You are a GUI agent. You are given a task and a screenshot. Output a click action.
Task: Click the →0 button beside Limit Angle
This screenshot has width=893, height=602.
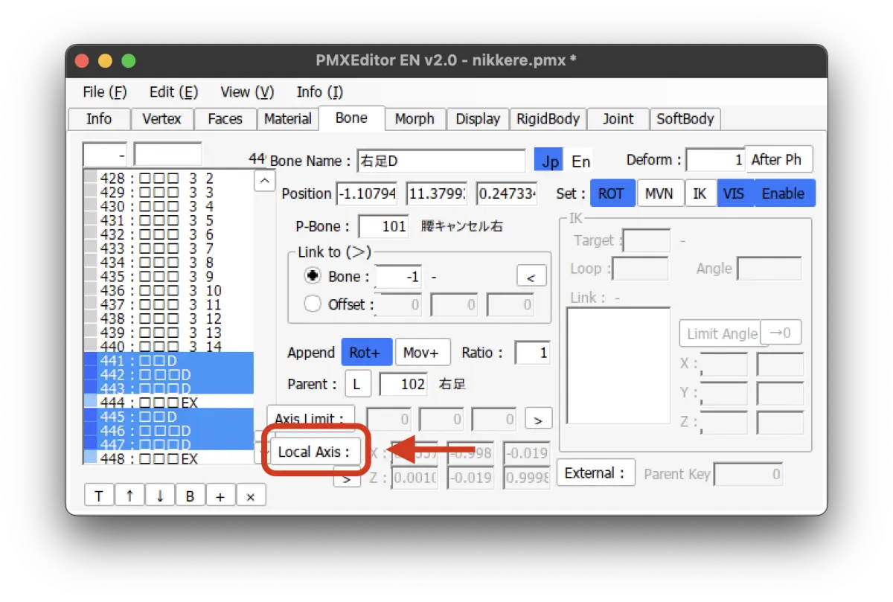[780, 333]
